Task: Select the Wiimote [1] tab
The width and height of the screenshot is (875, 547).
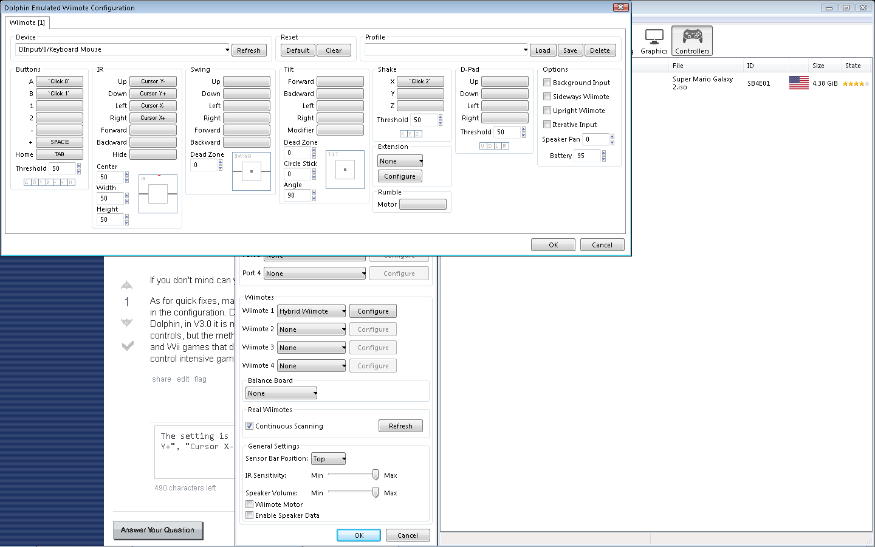Action: [27, 22]
